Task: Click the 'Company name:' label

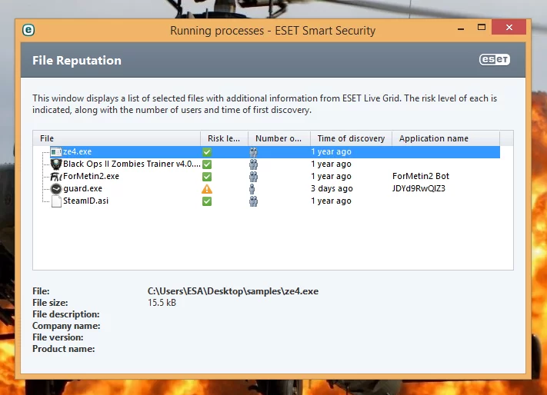Action: pyautogui.click(x=66, y=326)
